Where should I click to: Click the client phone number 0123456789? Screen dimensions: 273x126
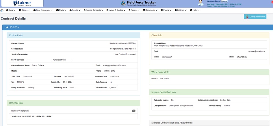(242, 57)
